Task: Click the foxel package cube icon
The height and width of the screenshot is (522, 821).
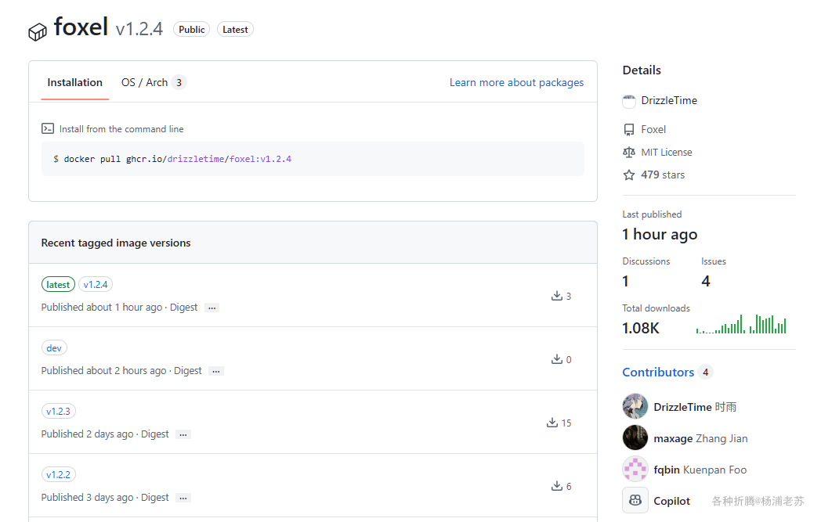Action: click(37, 32)
